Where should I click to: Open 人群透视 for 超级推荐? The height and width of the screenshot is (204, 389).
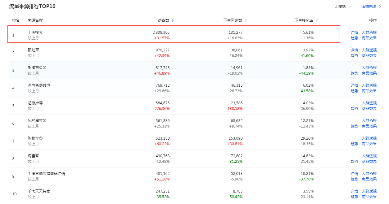click(x=369, y=103)
